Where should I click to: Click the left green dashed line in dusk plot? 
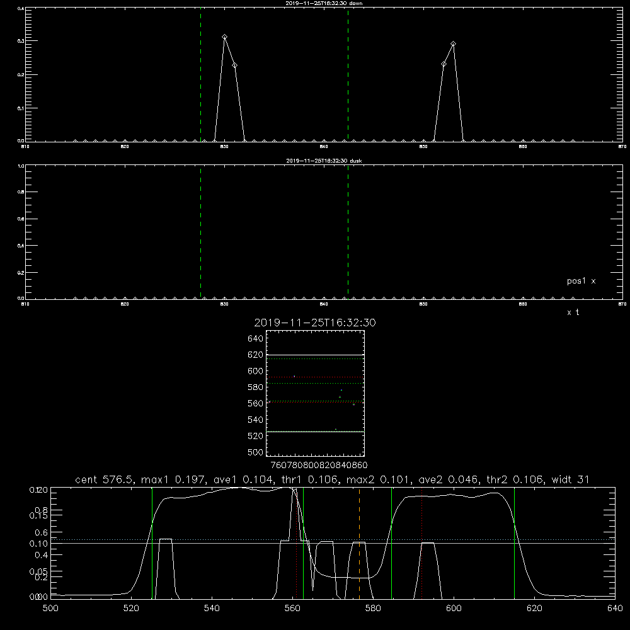tap(200, 232)
